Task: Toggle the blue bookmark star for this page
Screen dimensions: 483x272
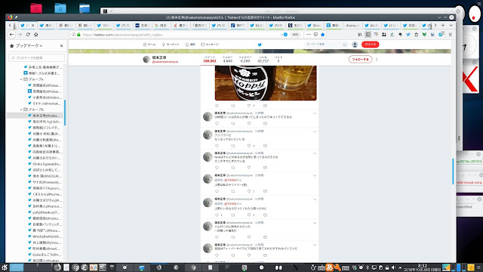Action: (322, 35)
